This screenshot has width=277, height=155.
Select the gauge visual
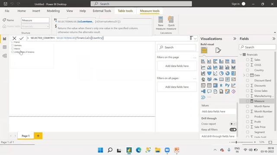click(216, 79)
